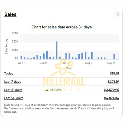
Task: Select the tallest bar in the chart
Action: click(x=57, y=50)
